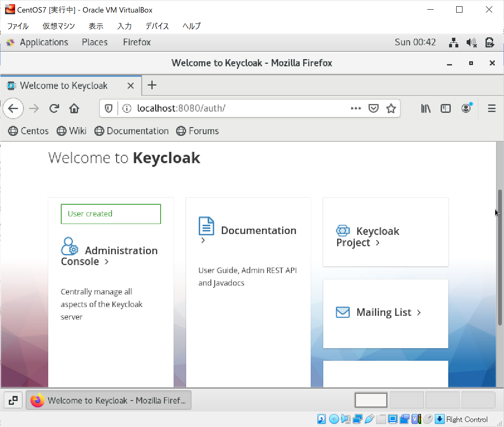Viewport: 504px width, 427px height.
Task: Open the Forums bookmark
Action: pyautogui.click(x=197, y=131)
